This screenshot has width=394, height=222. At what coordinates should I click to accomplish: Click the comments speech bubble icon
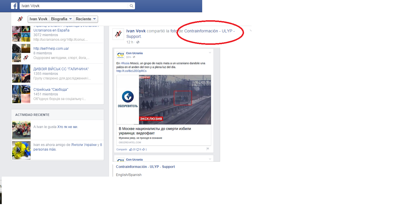(138, 149)
